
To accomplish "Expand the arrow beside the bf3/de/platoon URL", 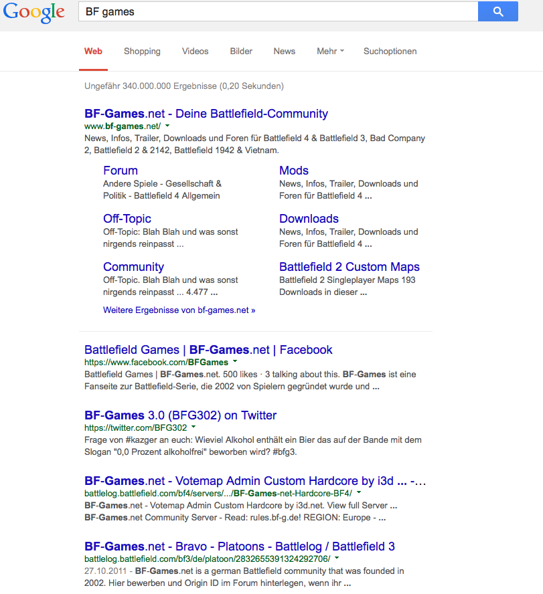I will point(337,558).
